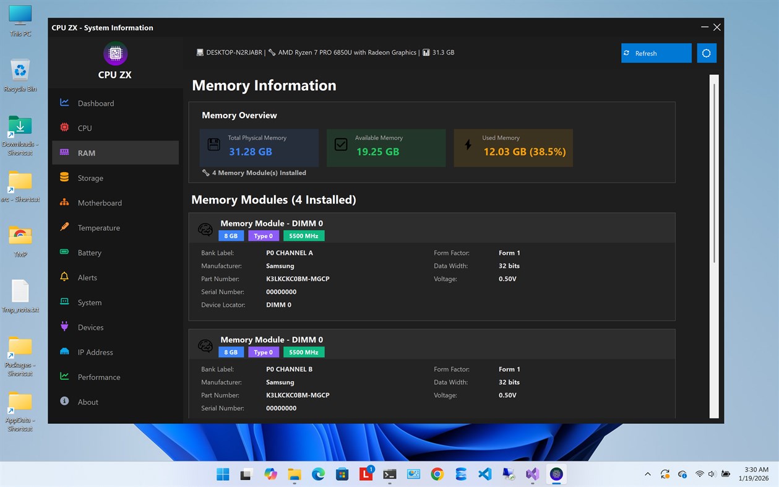Open the Performance sidebar item
Viewport: 779px width, 487px height.
[115, 377]
